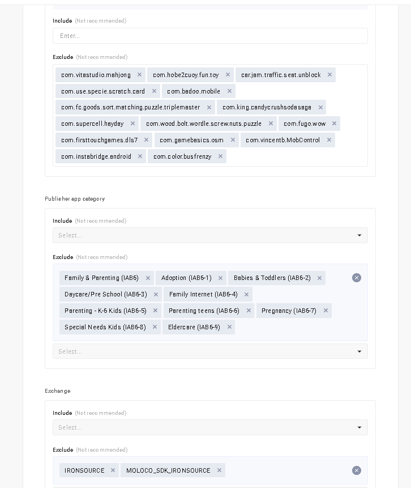
Task: Open Publisher app category Include dropdown
Action: click(210, 235)
